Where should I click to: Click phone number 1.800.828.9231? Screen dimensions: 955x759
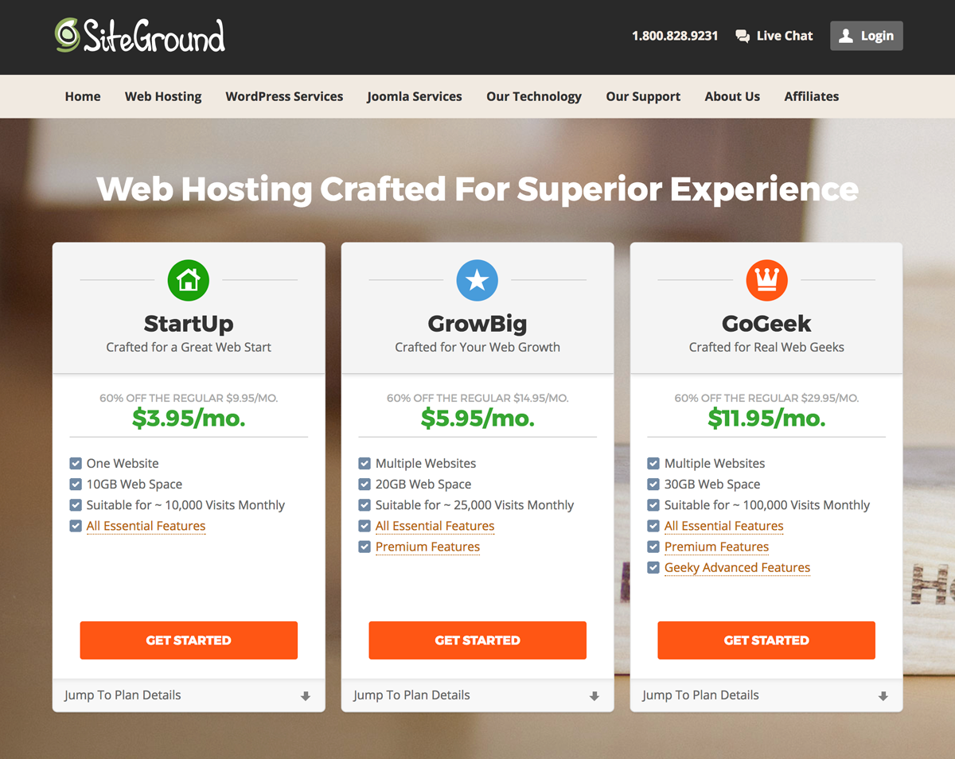[x=675, y=36]
